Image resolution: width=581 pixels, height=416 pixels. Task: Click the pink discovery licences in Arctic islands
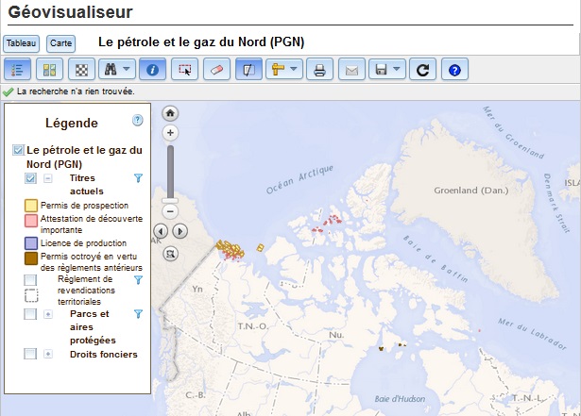327,224
